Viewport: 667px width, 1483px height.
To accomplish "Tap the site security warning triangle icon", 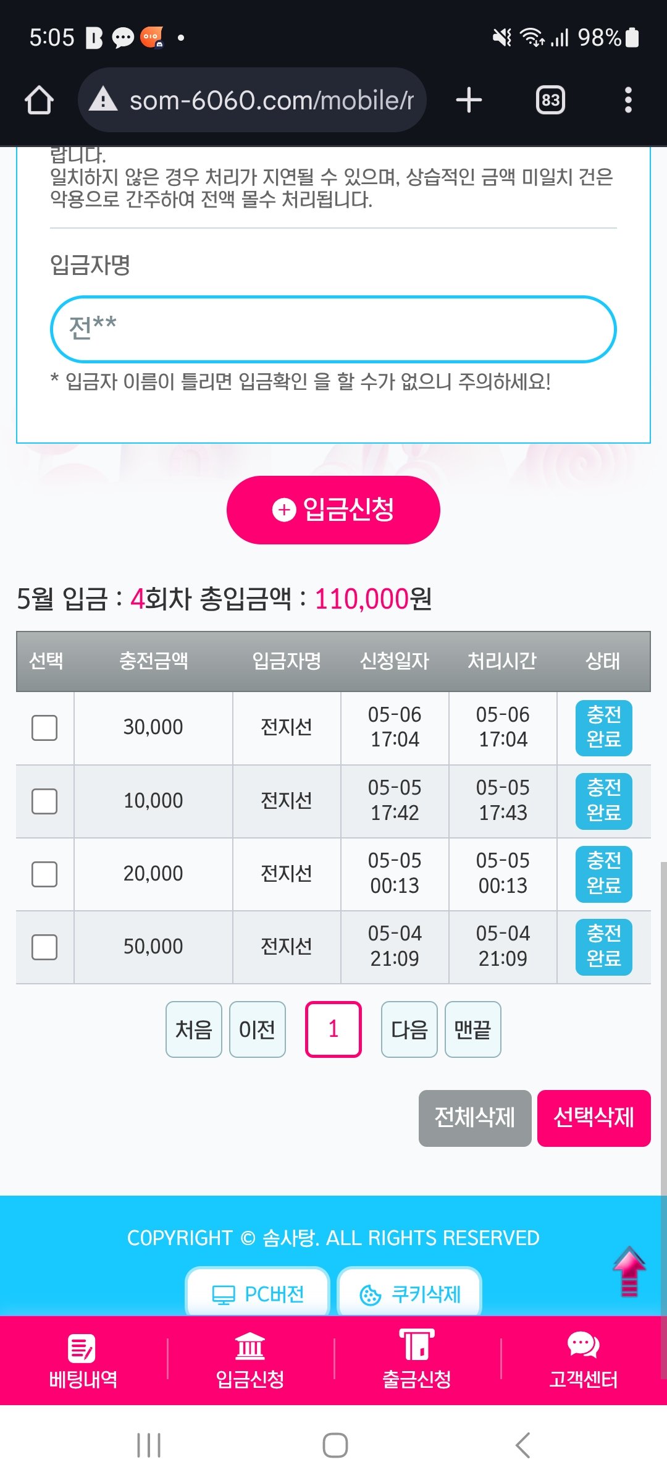I will click(103, 99).
